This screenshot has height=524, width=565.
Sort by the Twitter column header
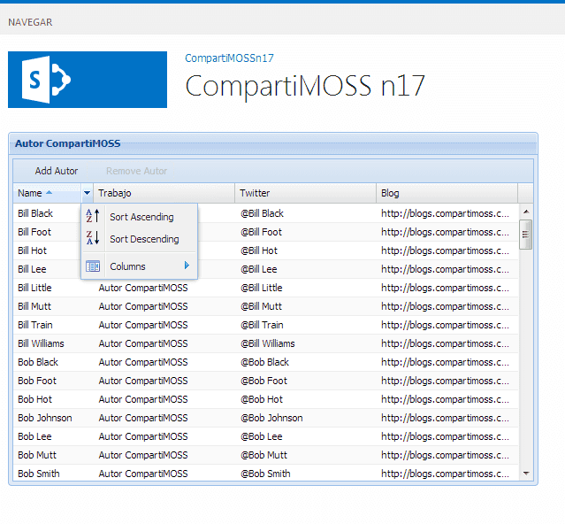point(306,193)
